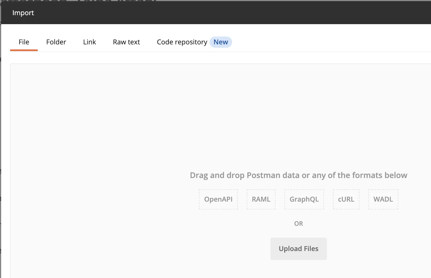Screen dimensions: 431x278
Task: Click the New badge beside Code repository
Action: (x=221, y=42)
